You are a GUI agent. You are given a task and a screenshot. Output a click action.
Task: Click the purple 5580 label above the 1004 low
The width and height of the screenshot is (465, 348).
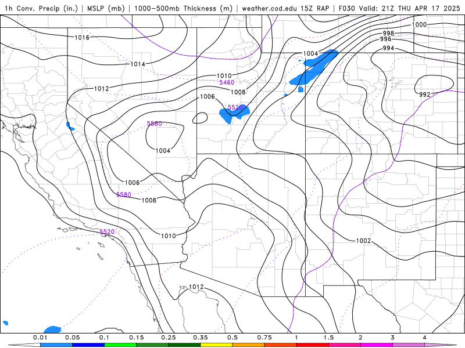pyautogui.click(x=155, y=124)
